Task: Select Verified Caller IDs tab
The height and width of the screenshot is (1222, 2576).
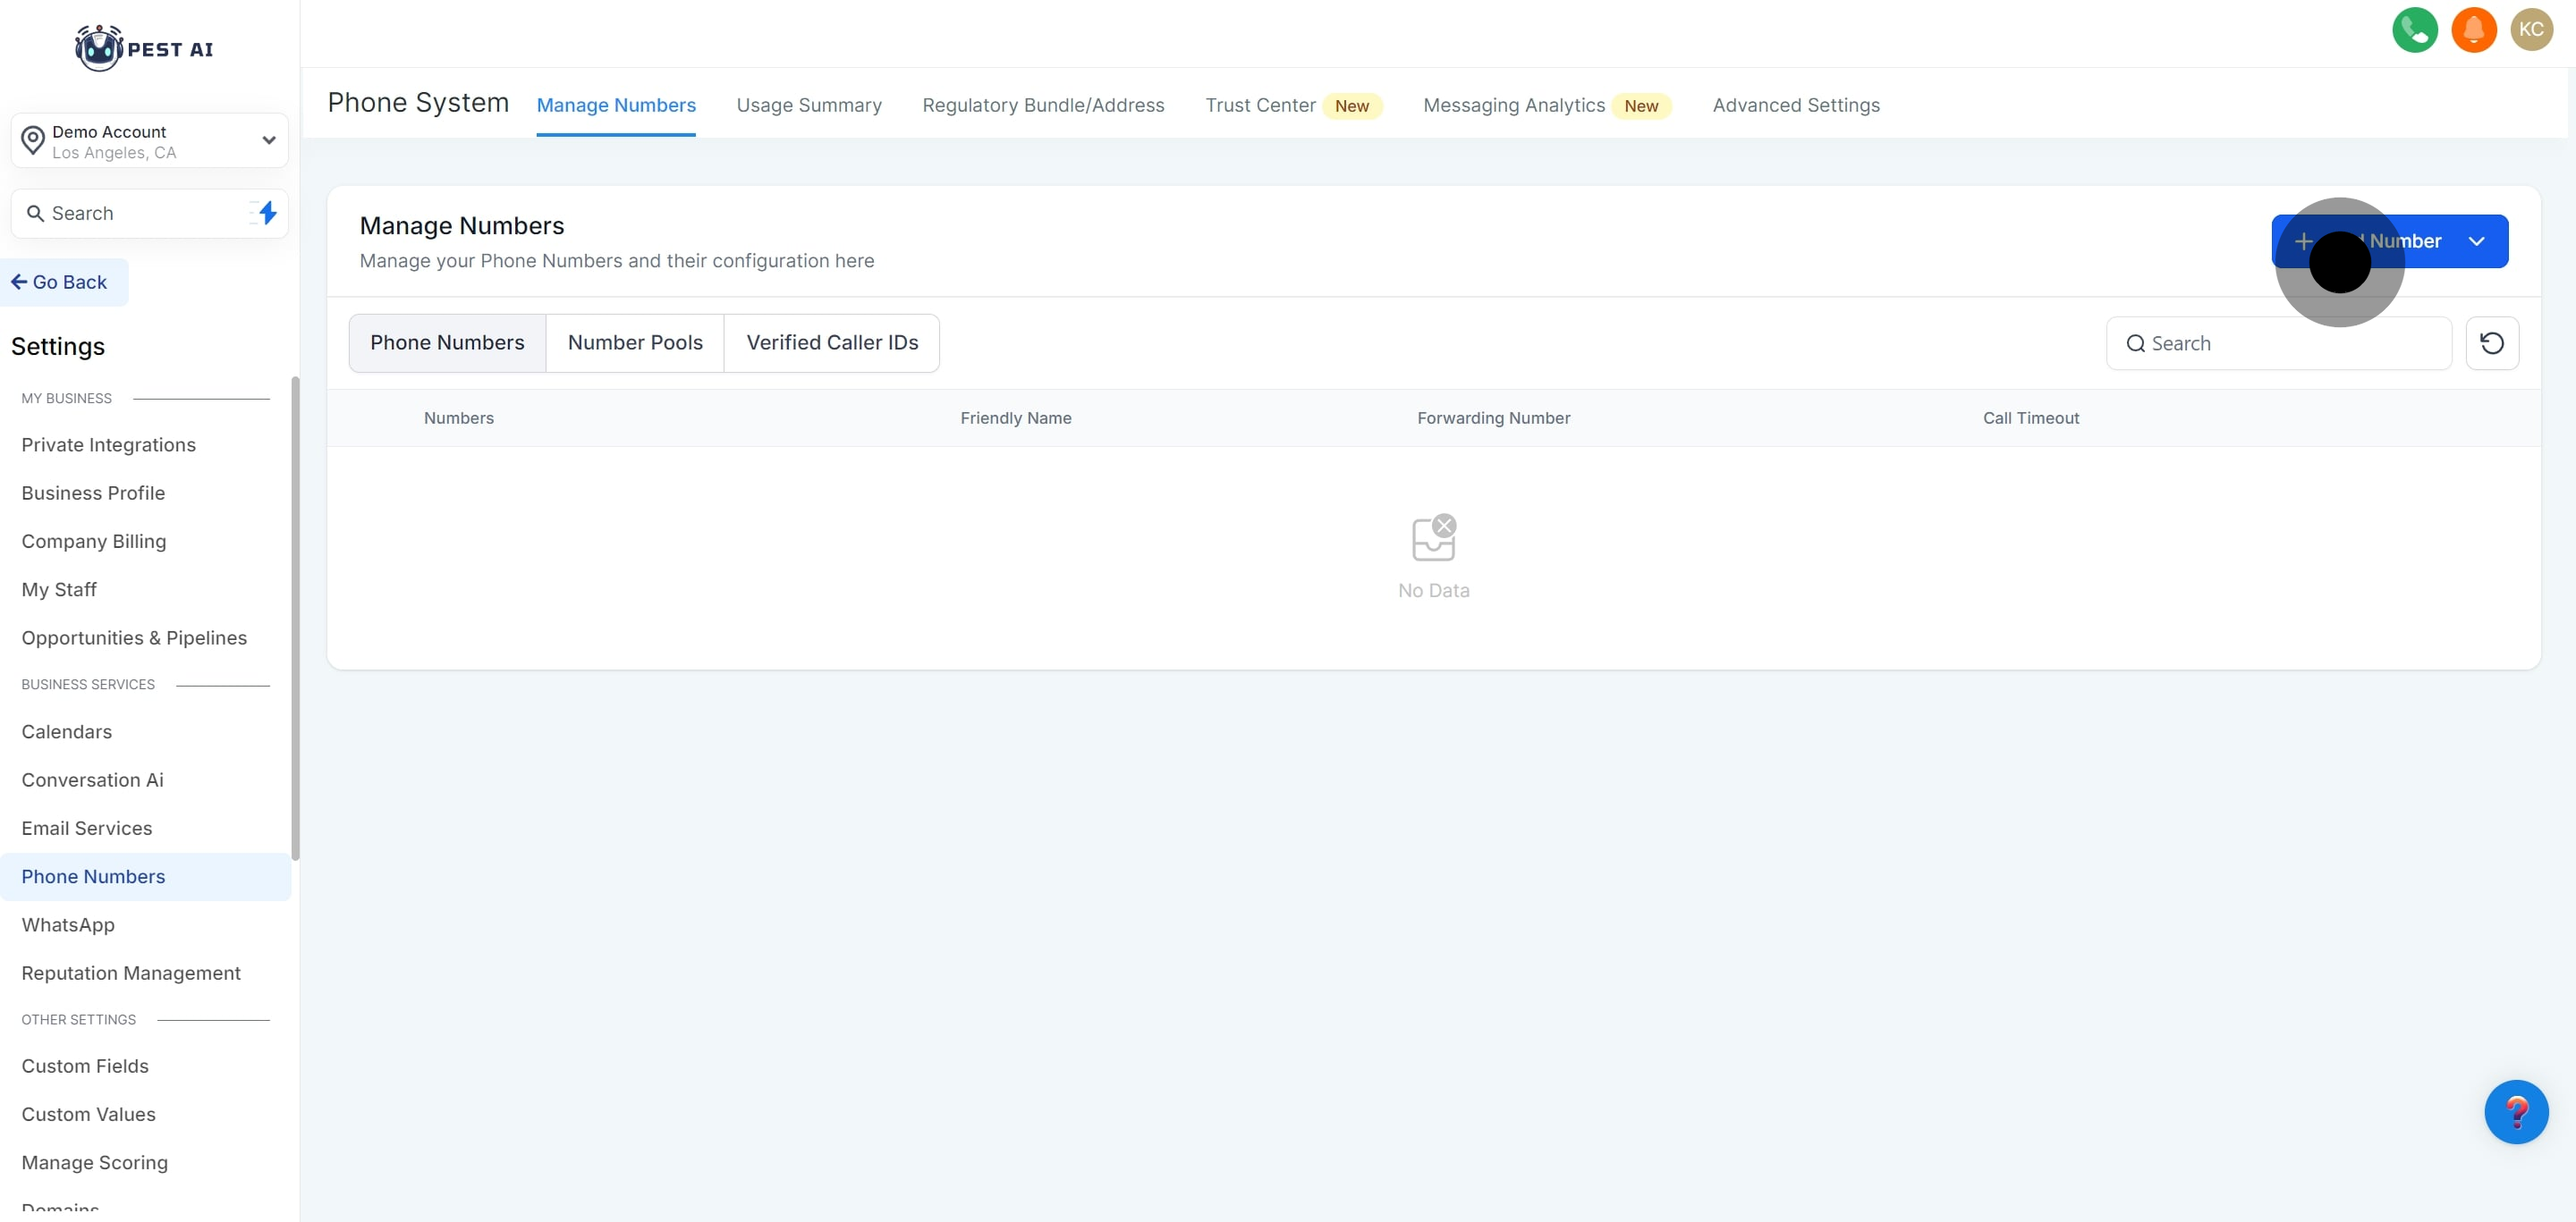Action: (831, 342)
